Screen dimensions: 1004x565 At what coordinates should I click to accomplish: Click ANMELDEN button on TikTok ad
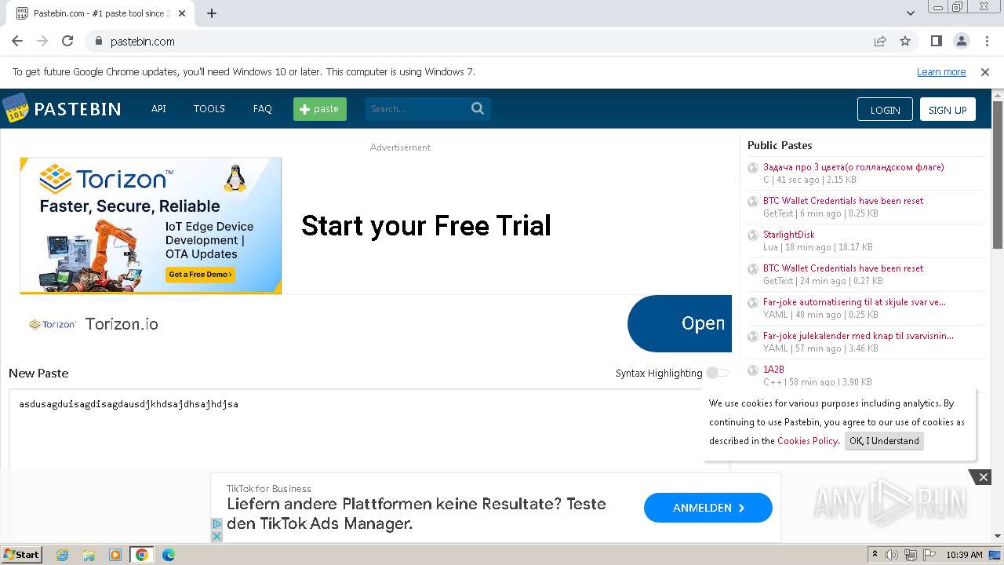coord(708,508)
